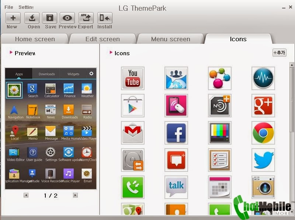Close the LG ThemePark window

(291, 7)
